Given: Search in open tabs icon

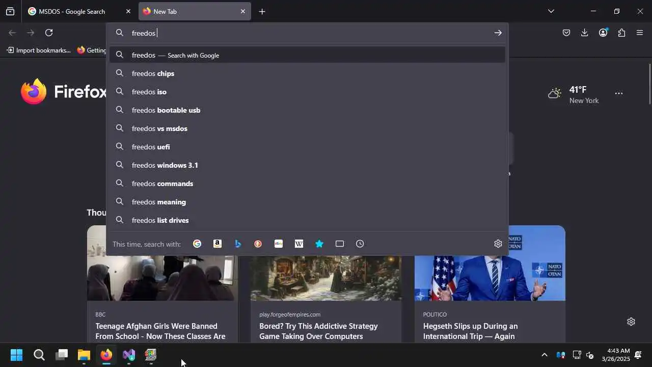Looking at the screenshot, I should tap(340, 244).
